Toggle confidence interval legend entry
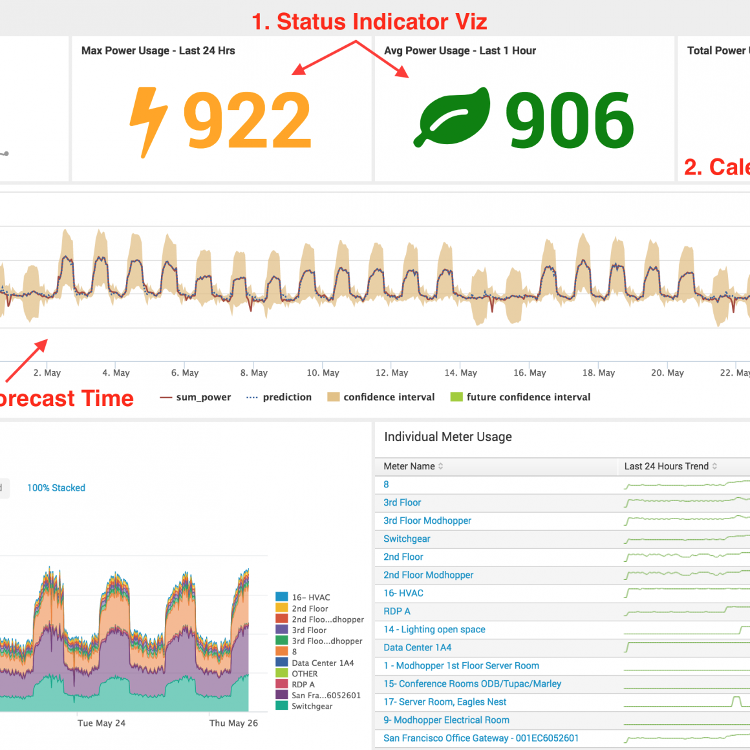Image resolution: width=750 pixels, height=750 pixels. point(381,397)
